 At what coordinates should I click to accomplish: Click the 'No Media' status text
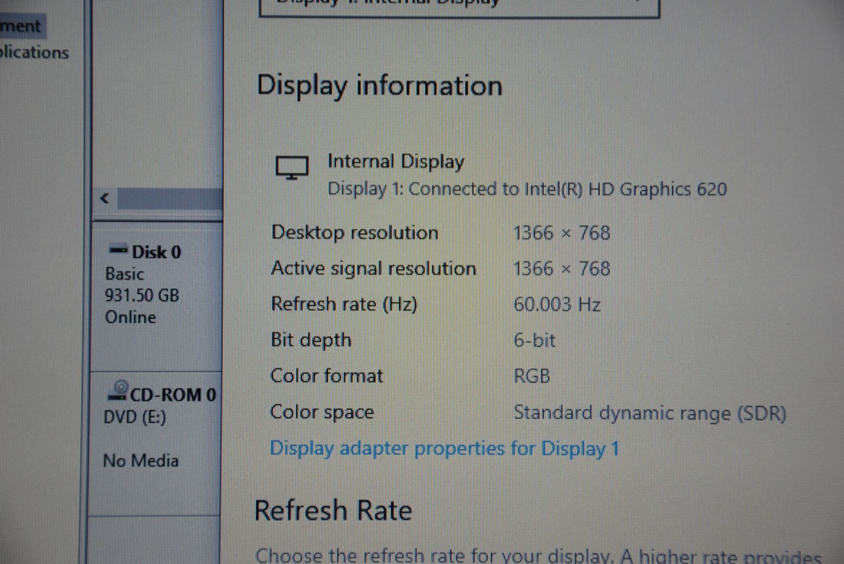(x=140, y=461)
